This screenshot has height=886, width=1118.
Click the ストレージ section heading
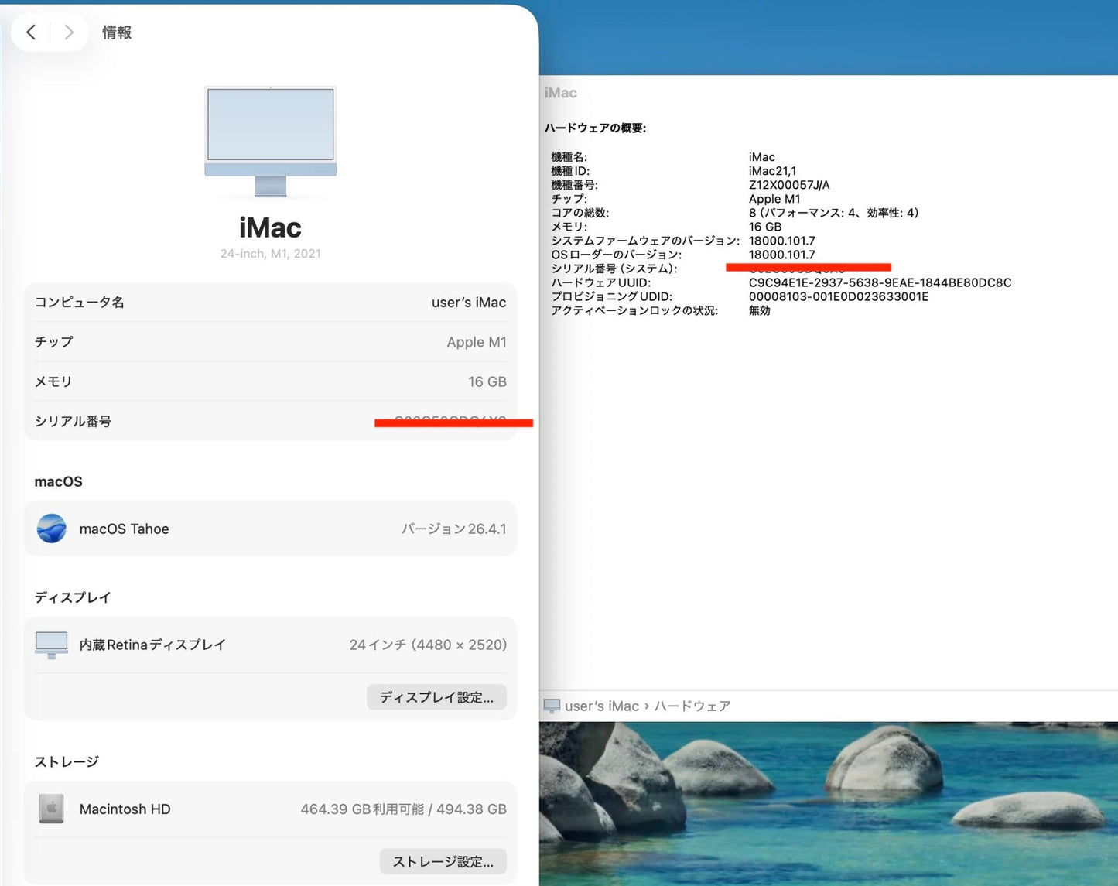(67, 761)
